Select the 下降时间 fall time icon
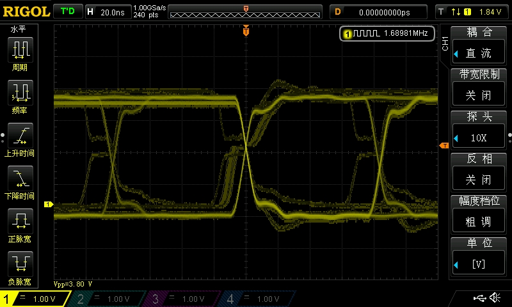This screenshot has width=512, height=307. click(20, 178)
